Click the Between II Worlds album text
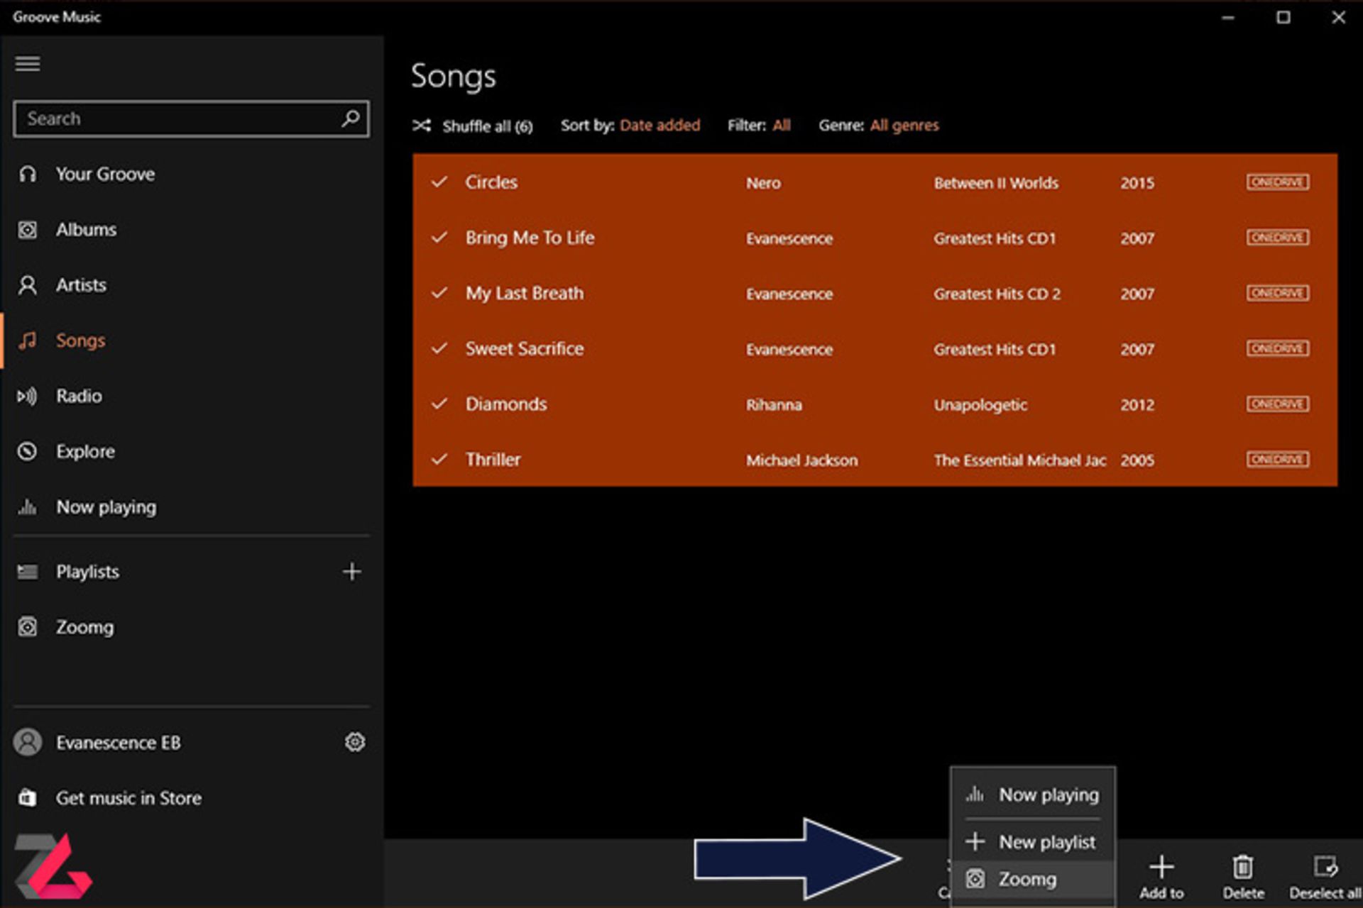The image size is (1363, 908). point(996,183)
